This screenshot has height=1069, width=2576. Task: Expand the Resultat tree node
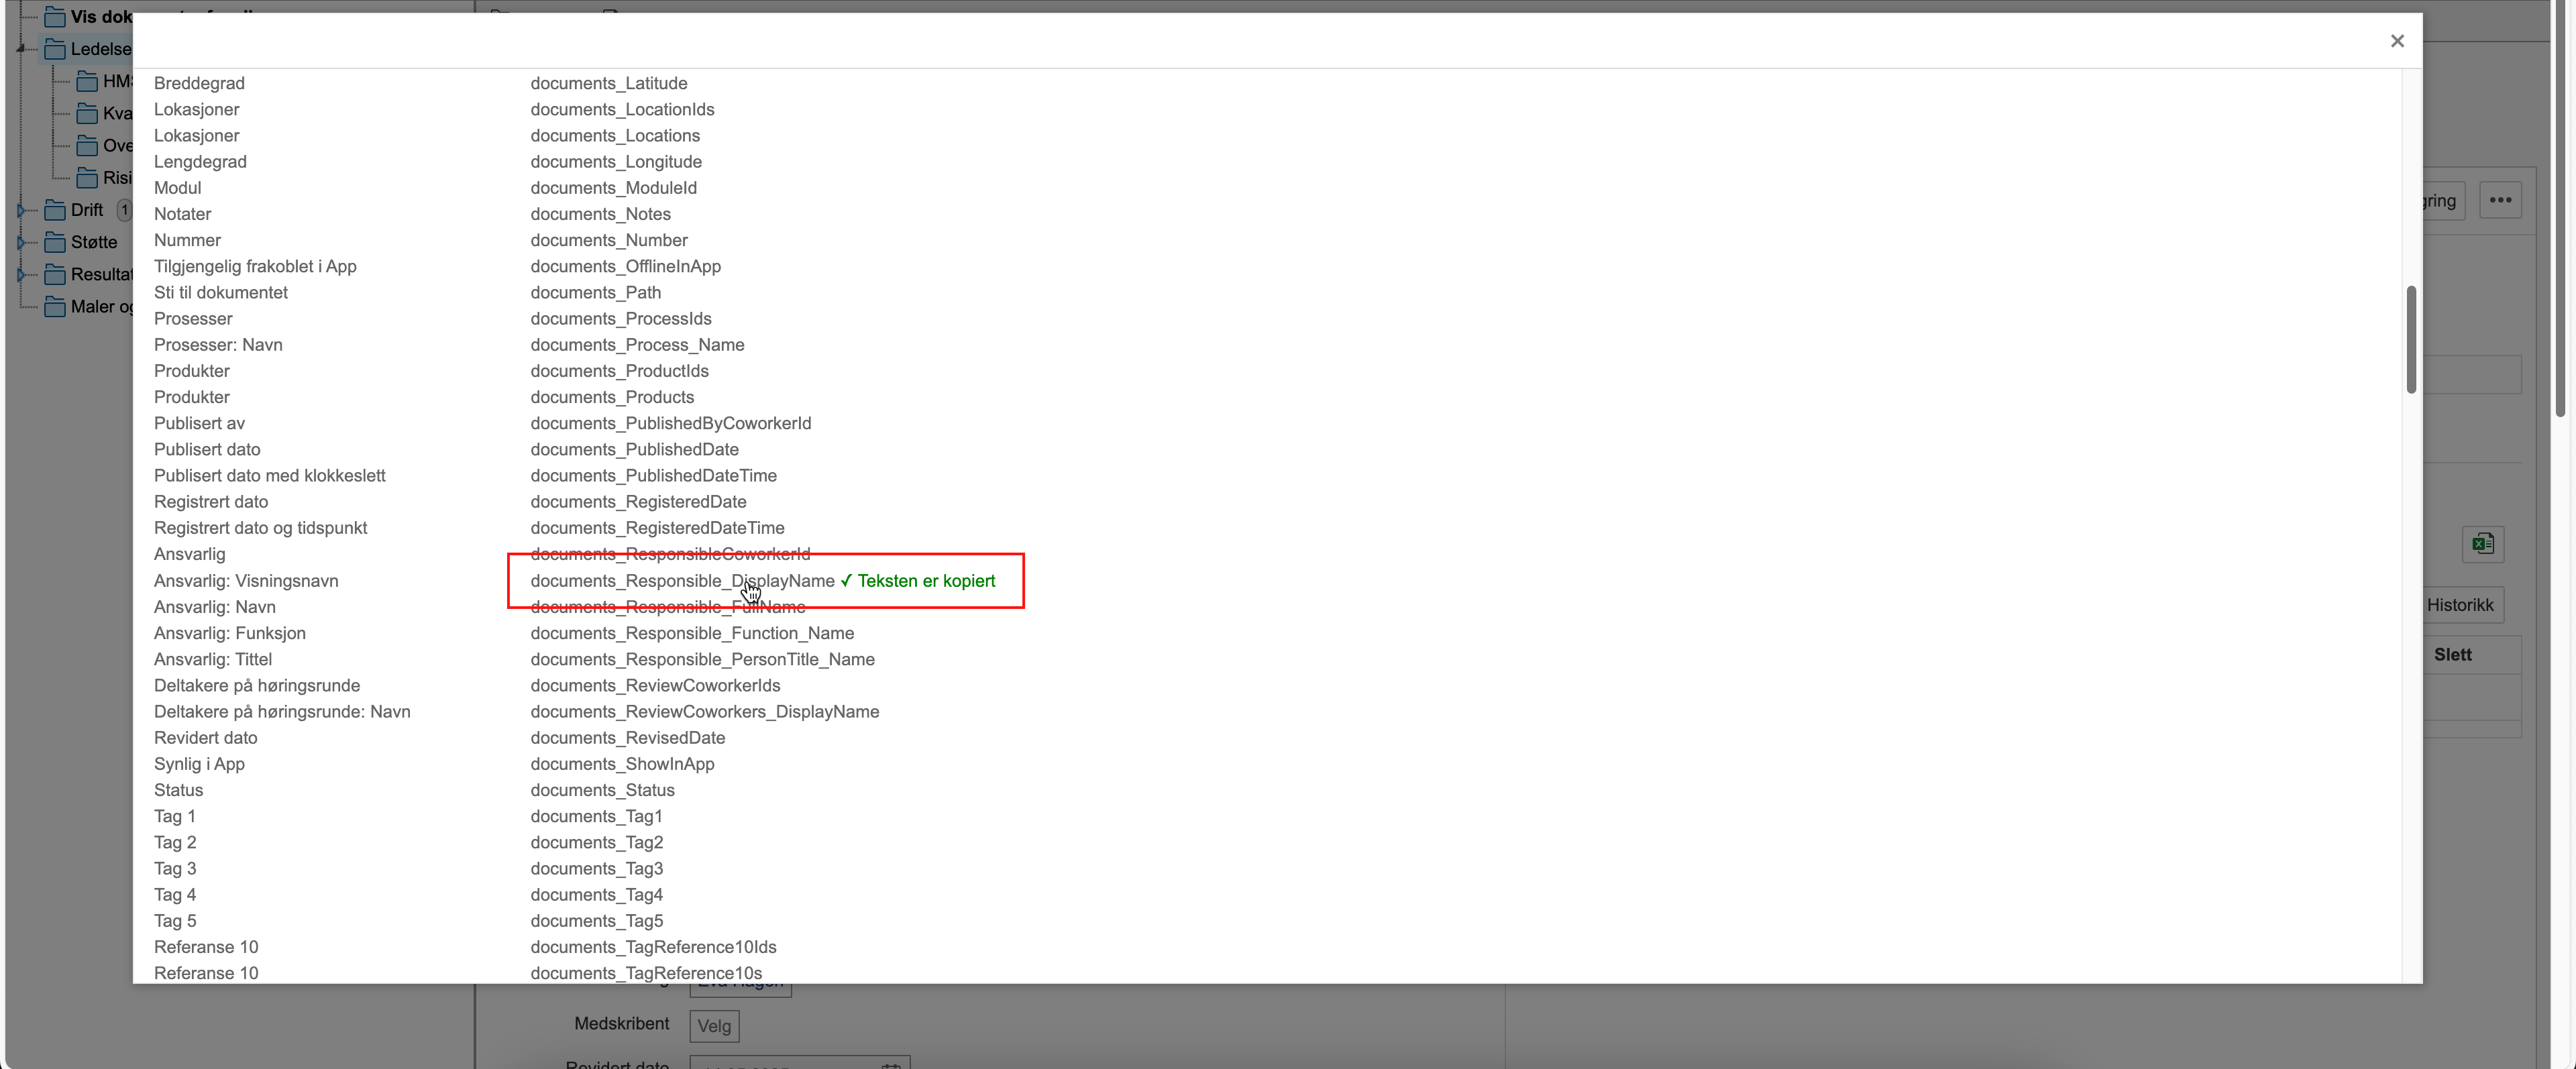click(x=21, y=274)
